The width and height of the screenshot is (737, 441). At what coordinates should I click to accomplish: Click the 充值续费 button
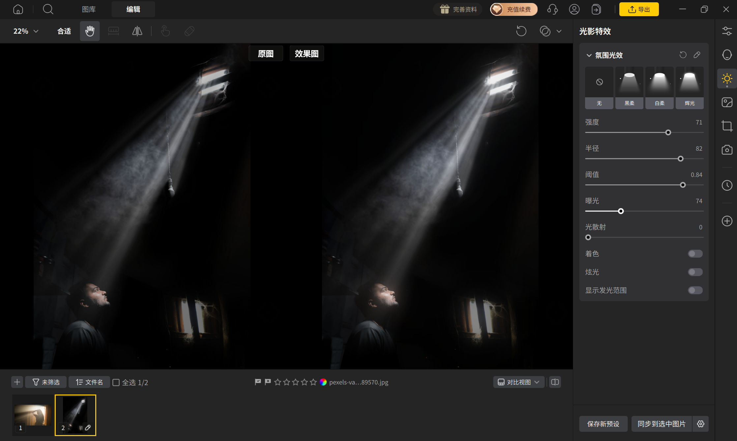pos(514,9)
